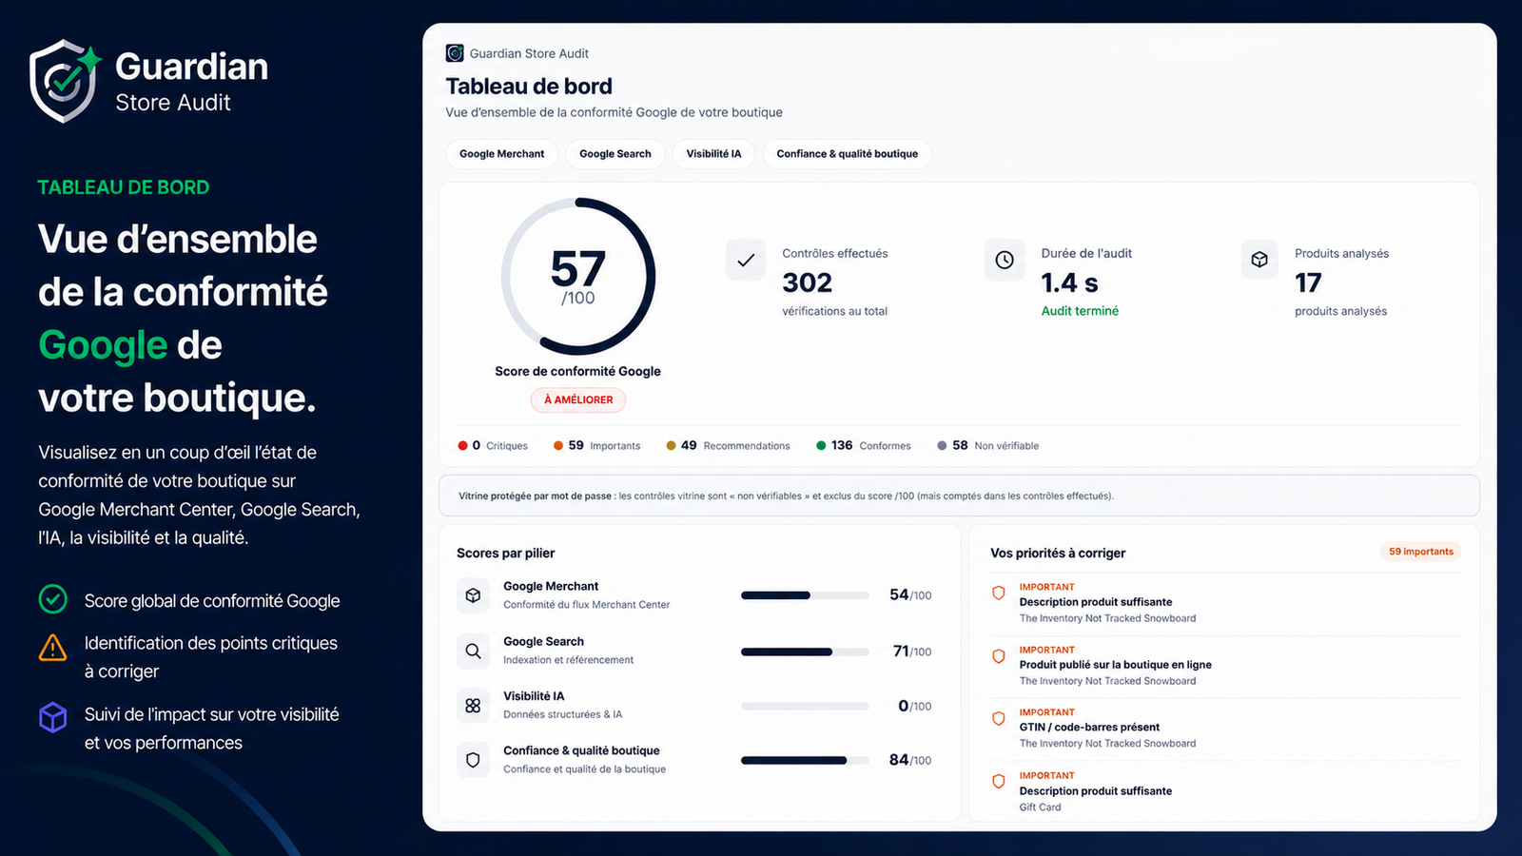This screenshot has height=856, width=1522.
Task: Click the Google Merchant cube icon in pillar scores
Action: [473, 595]
